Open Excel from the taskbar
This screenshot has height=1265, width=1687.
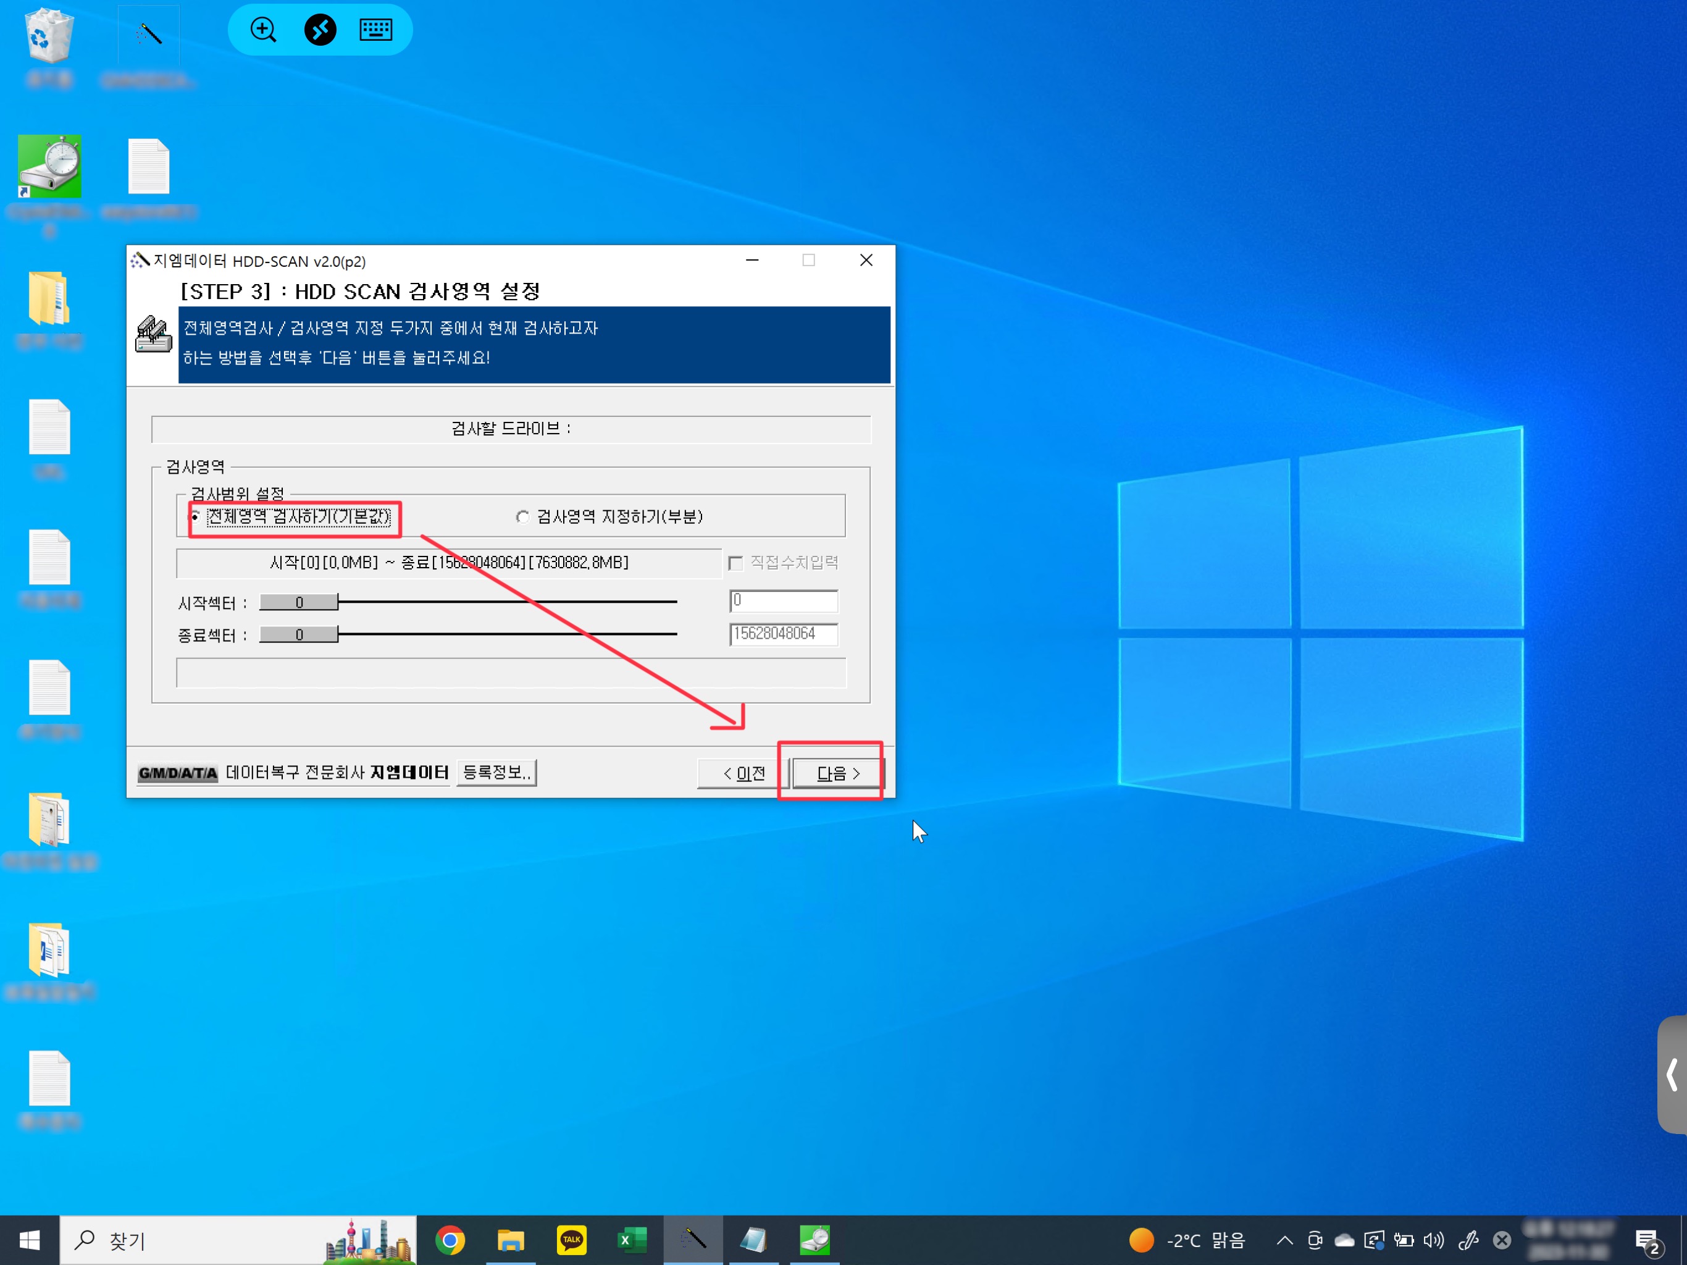tap(632, 1240)
